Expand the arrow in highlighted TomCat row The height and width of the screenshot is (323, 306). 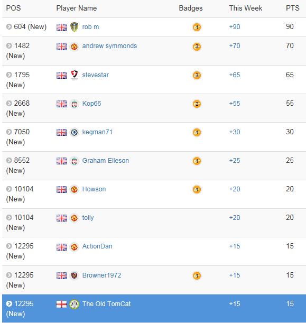click(9, 303)
